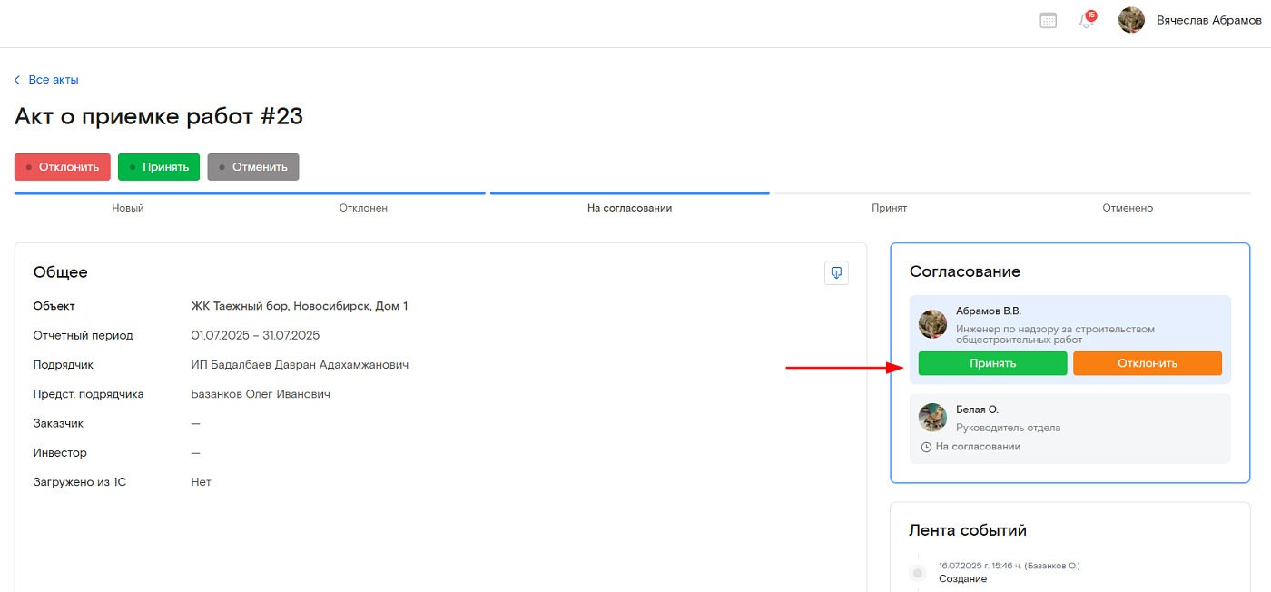Select the На согласовании status step

point(629,208)
